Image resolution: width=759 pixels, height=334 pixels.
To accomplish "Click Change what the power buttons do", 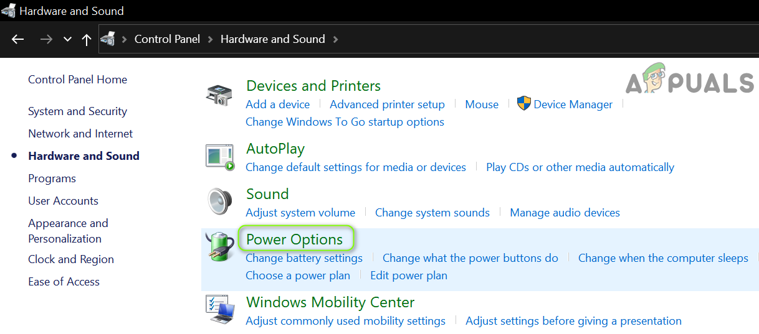I will (x=470, y=257).
